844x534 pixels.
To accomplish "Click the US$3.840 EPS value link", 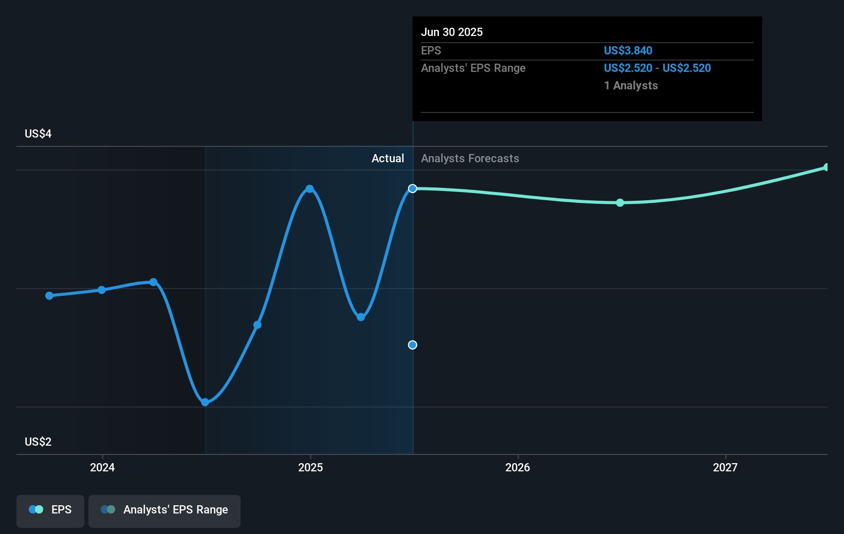I will 628,50.
